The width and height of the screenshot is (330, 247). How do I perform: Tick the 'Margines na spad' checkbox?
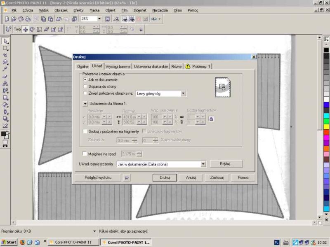(x=85, y=154)
